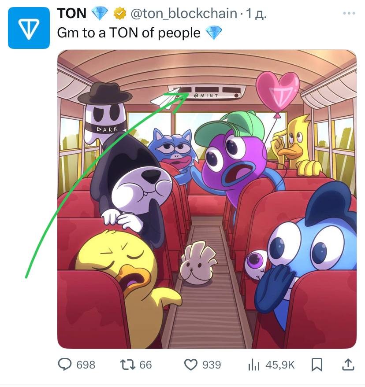Open the TON profile avatar

click(29, 27)
